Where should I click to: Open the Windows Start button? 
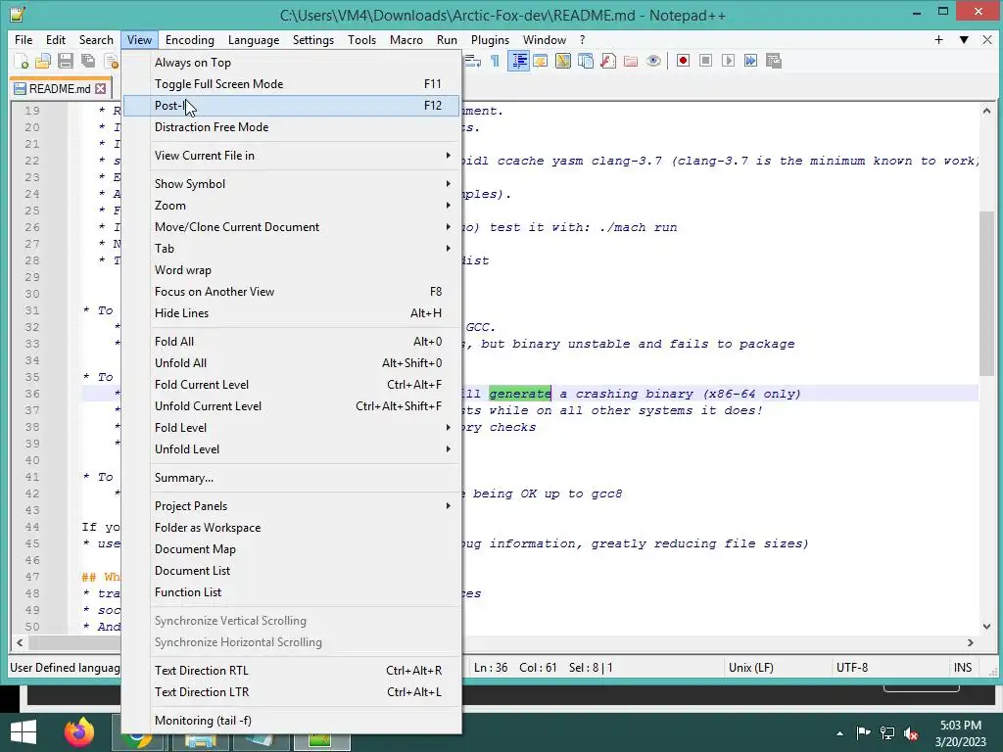click(24, 732)
